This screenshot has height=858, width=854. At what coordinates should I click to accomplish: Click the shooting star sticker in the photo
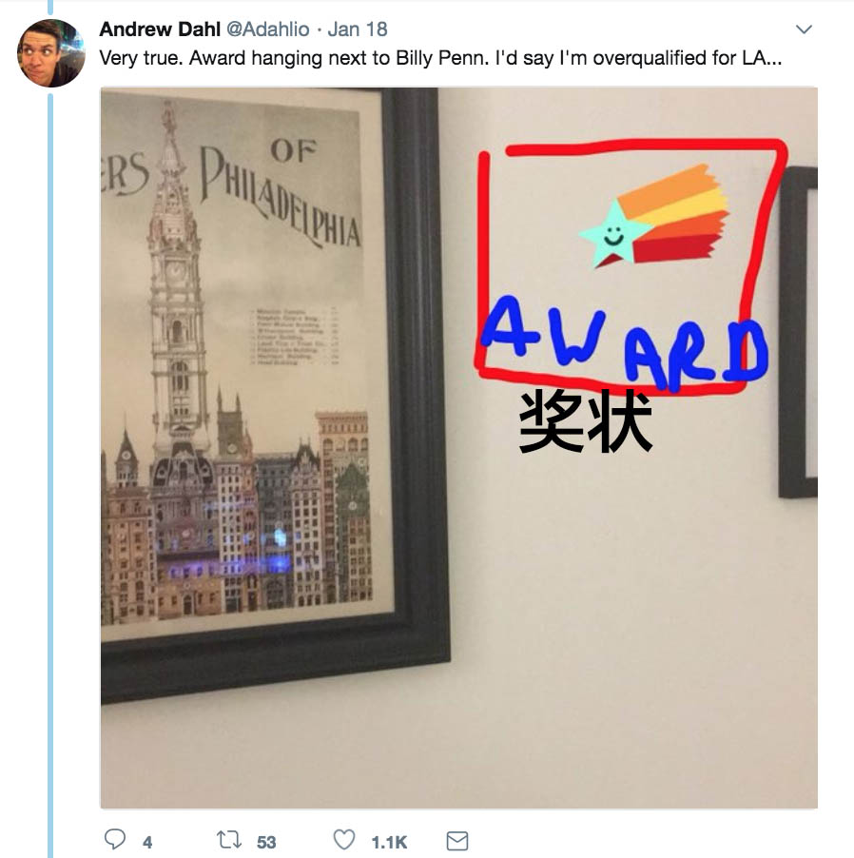coord(654,216)
